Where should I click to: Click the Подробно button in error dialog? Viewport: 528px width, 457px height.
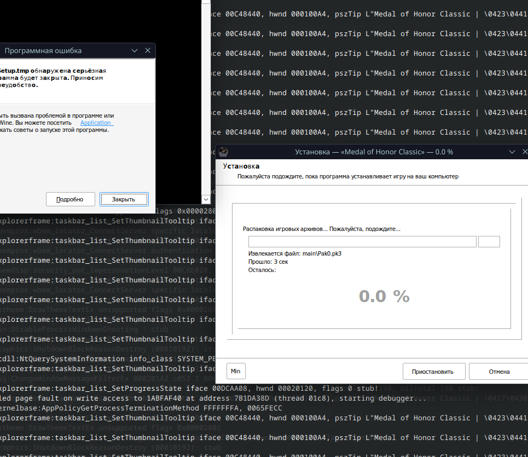71,199
